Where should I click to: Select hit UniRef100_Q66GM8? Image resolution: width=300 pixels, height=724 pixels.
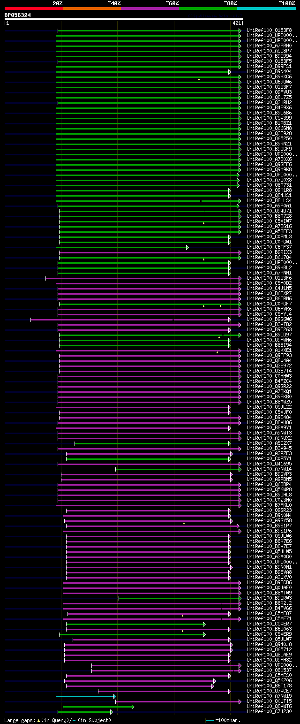(x=269, y=129)
